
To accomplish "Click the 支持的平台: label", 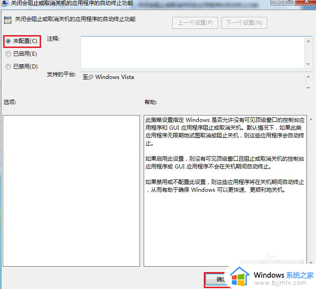I will pos(61,74).
